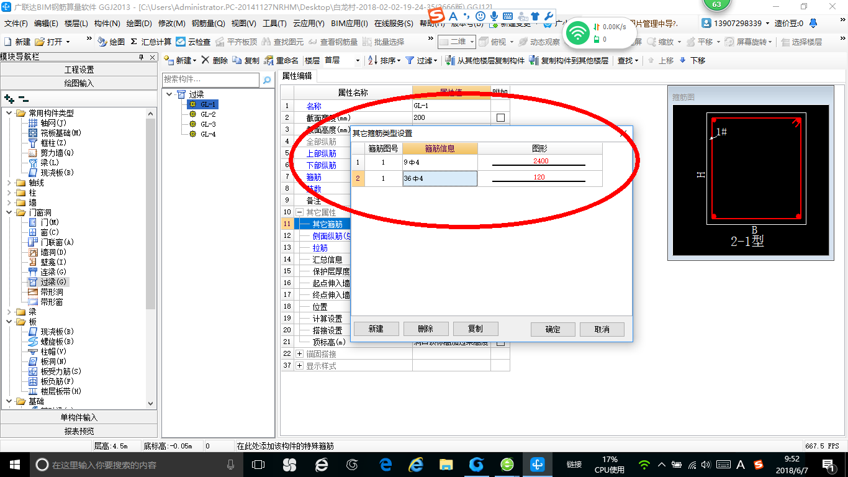Select 柱帽(V) component type
This screenshot has width=848, height=477.
[48, 352]
